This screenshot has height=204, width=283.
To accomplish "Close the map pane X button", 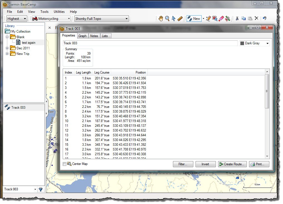I will click(x=50, y=28).
